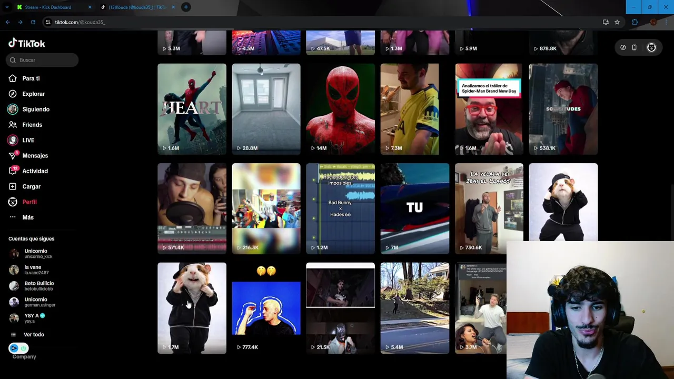Open blurred video with 216.3K views
This screenshot has height=379, width=674.
[x=266, y=208]
